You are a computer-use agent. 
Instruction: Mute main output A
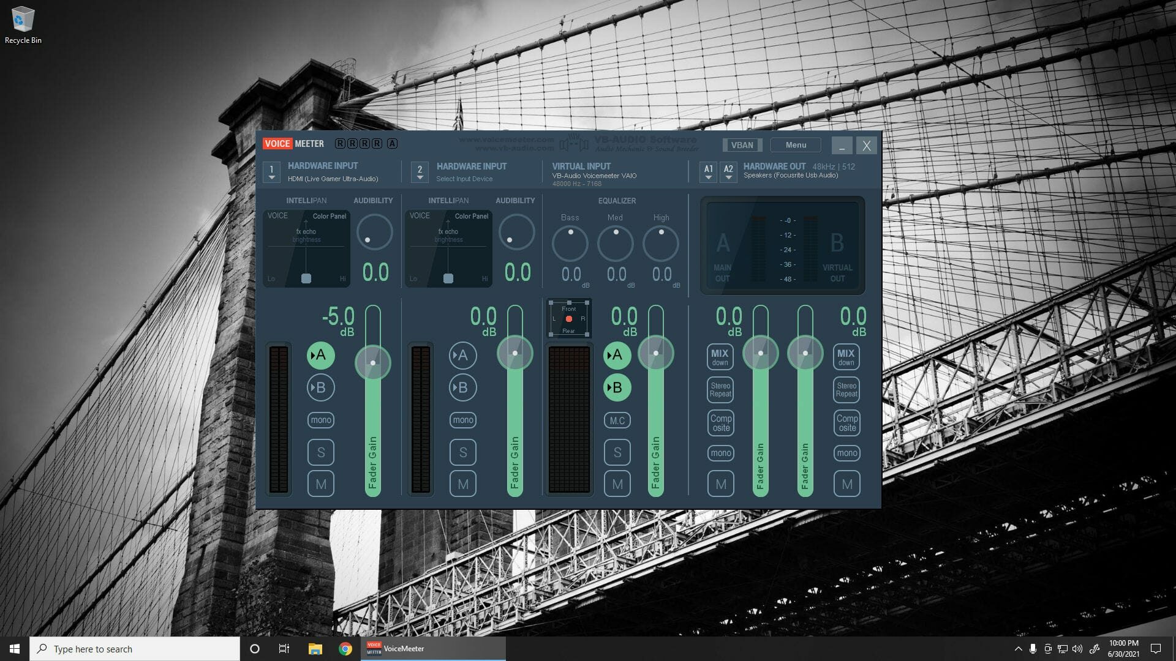point(720,484)
